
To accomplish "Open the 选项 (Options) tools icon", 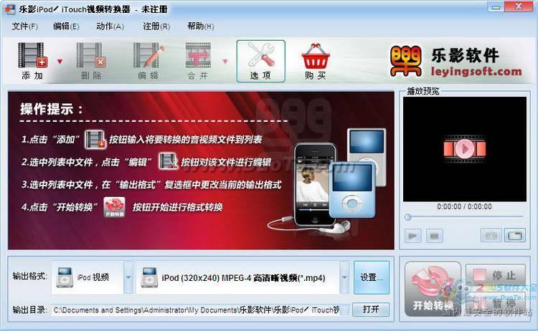I will click(261, 61).
